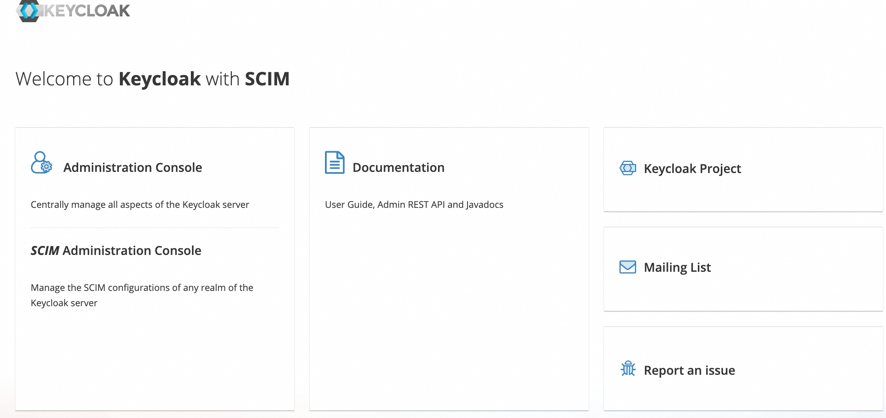The height and width of the screenshot is (418, 886).
Task: Click the KEYCLOAK wordmark in header
Action: pos(87,11)
